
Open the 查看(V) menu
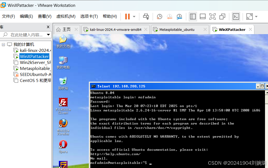pos(45,16)
